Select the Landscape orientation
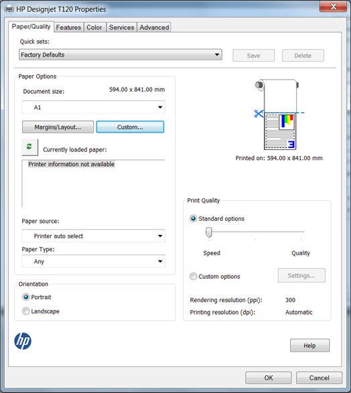Screen dimensions: 351x393 click(26, 311)
